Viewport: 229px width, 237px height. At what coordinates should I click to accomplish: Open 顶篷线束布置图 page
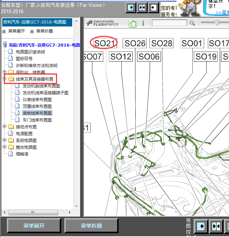(37, 106)
